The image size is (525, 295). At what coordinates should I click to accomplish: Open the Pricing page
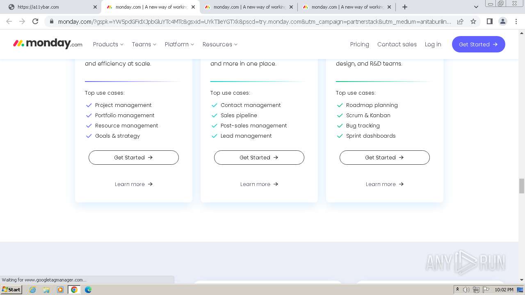(x=359, y=44)
